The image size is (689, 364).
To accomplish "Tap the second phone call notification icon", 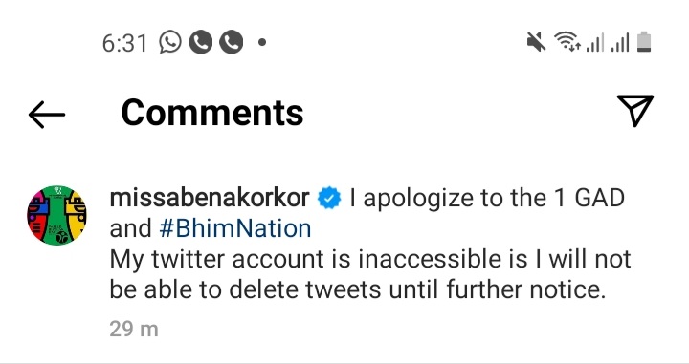I will (x=232, y=42).
